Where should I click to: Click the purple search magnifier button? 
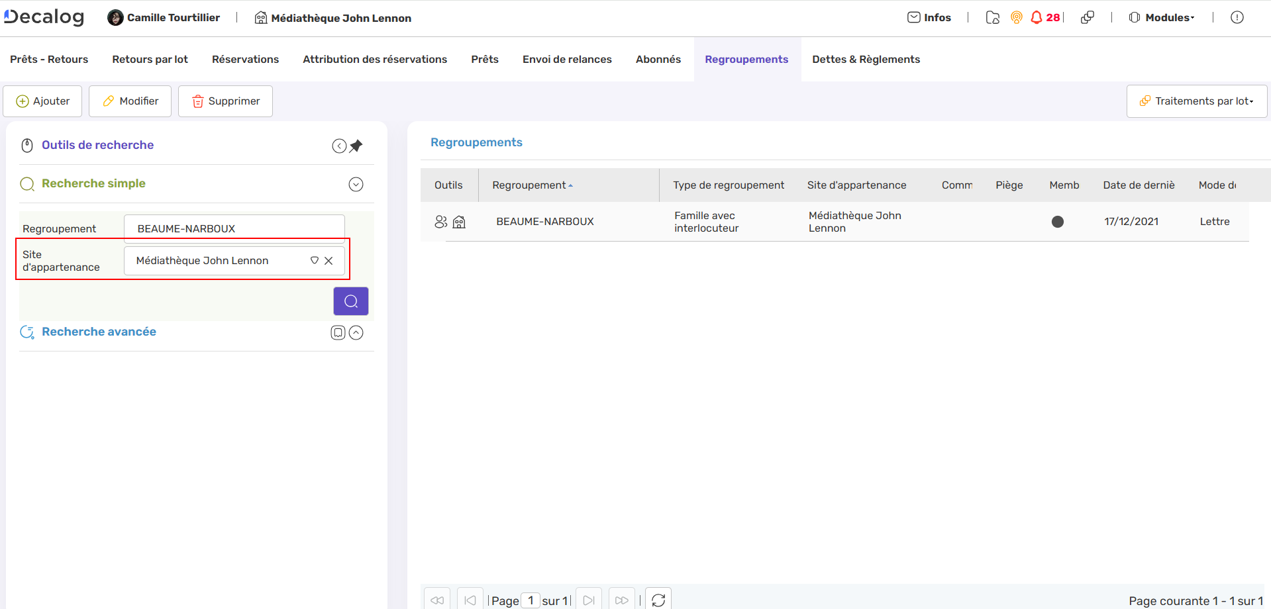tap(350, 301)
